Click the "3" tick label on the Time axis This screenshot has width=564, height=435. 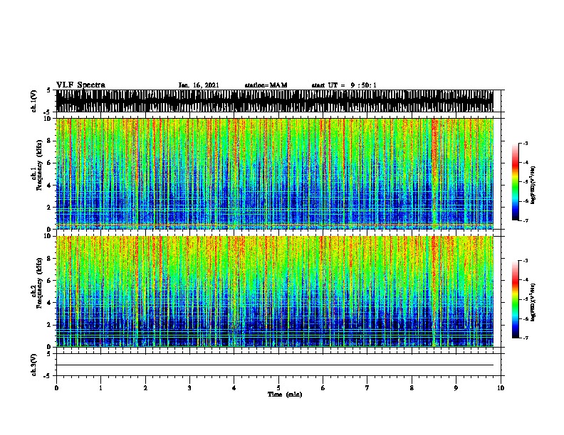(189, 388)
